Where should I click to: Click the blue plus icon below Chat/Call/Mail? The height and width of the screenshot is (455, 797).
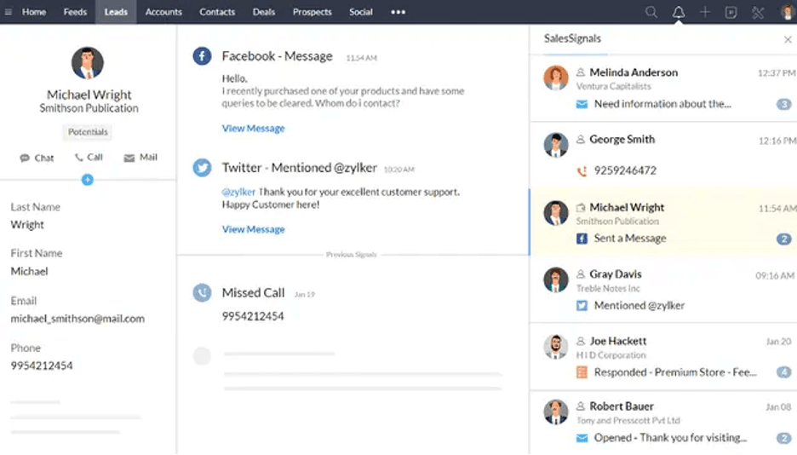[x=88, y=180]
